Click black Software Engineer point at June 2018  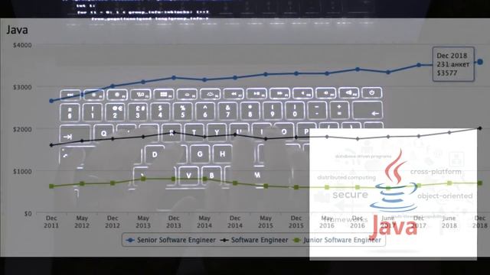[x=449, y=132]
